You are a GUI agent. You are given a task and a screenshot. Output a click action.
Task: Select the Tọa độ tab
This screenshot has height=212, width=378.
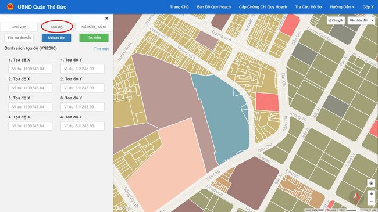click(x=56, y=27)
